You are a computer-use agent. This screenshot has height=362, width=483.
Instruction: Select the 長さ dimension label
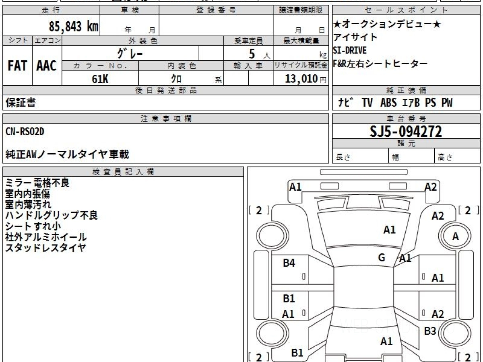tap(343, 158)
